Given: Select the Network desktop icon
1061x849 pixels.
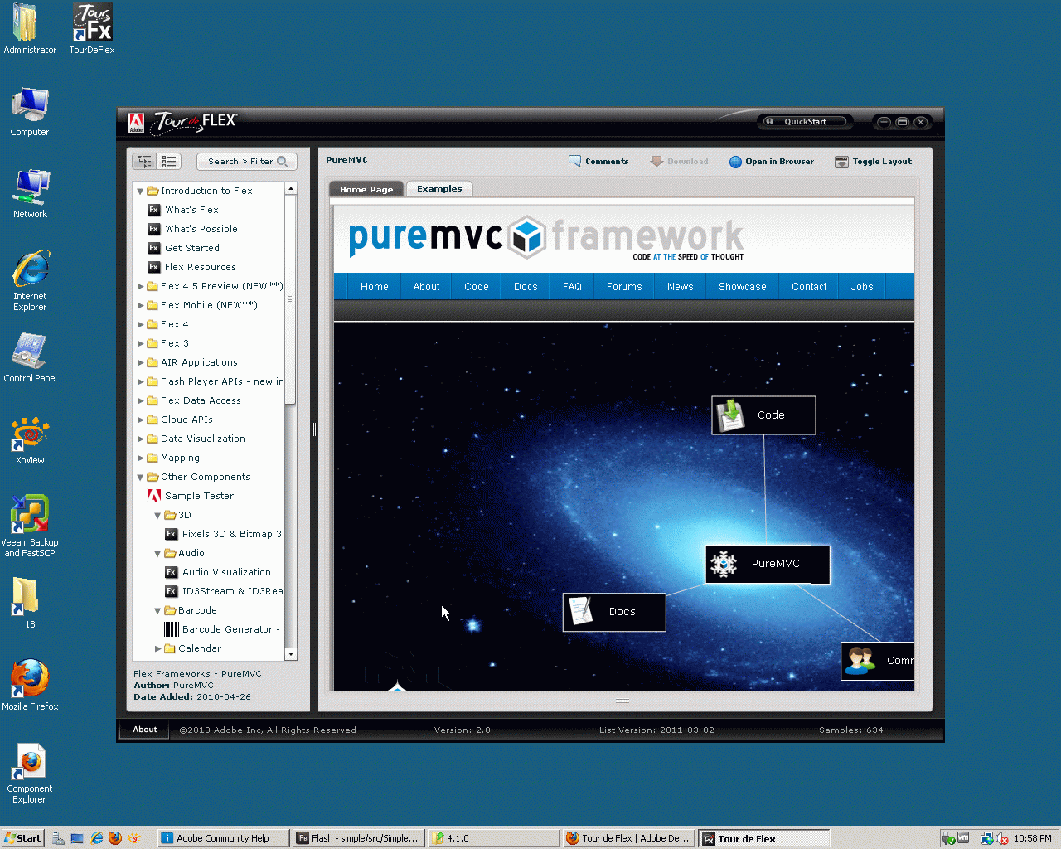Looking at the screenshot, I should click(30, 193).
